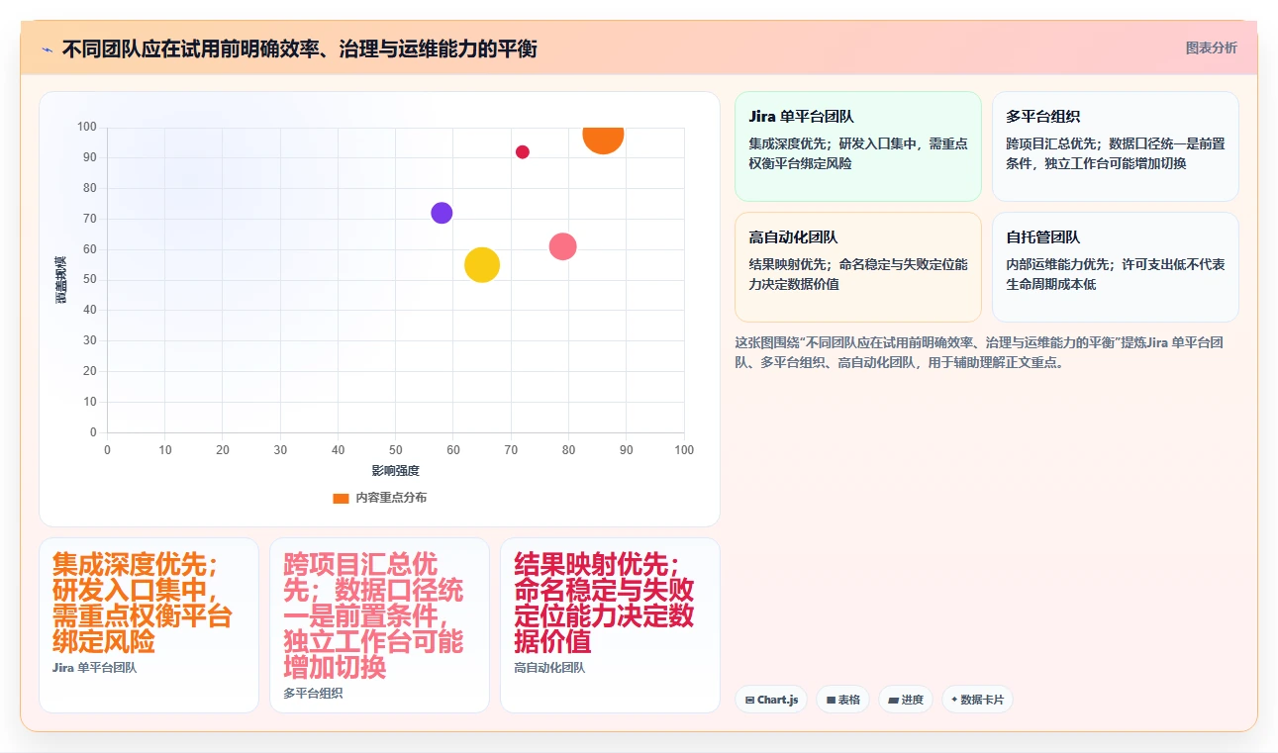Open the 高自动化团队 orange-bordered card

(x=858, y=267)
